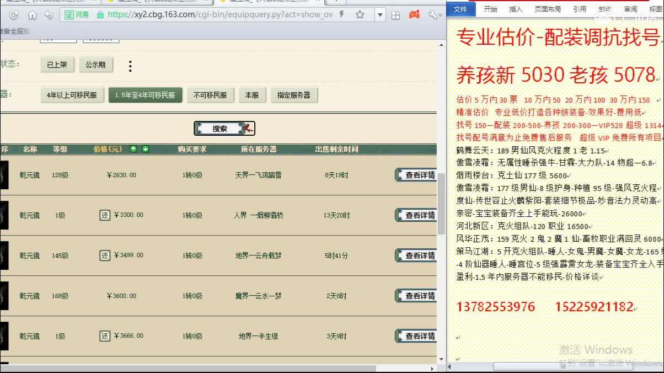Switch to the 插入 ribbon tab in Word
664x373 pixels.
516,9
